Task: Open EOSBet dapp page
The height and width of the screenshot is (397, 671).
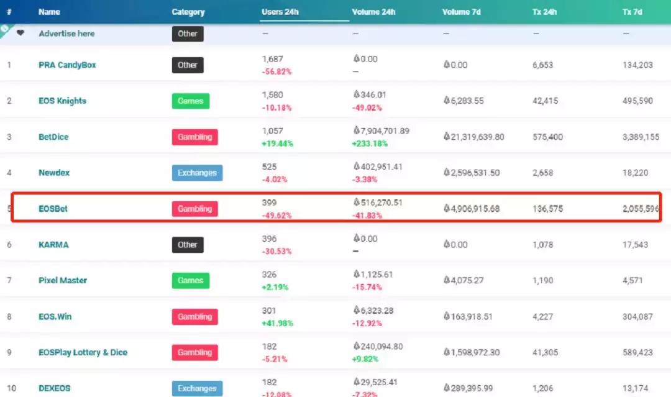Action: (x=53, y=209)
